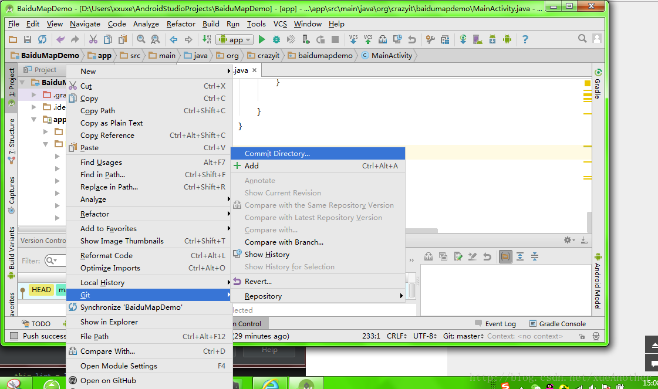
Task: Click the Stop square toolbar icon
Action: coord(335,39)
